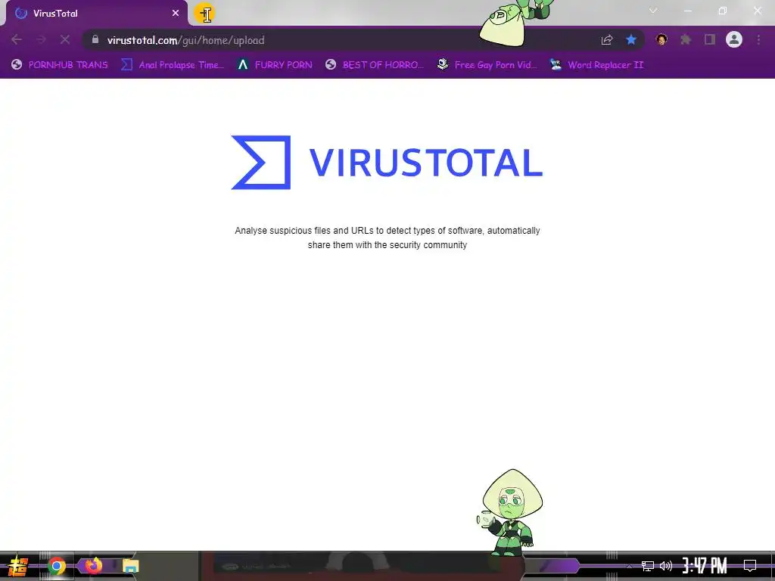Viewport: 775px width, 581px height.
Task: Open the Start menu on the taskbar
Action: pos(18,566)
